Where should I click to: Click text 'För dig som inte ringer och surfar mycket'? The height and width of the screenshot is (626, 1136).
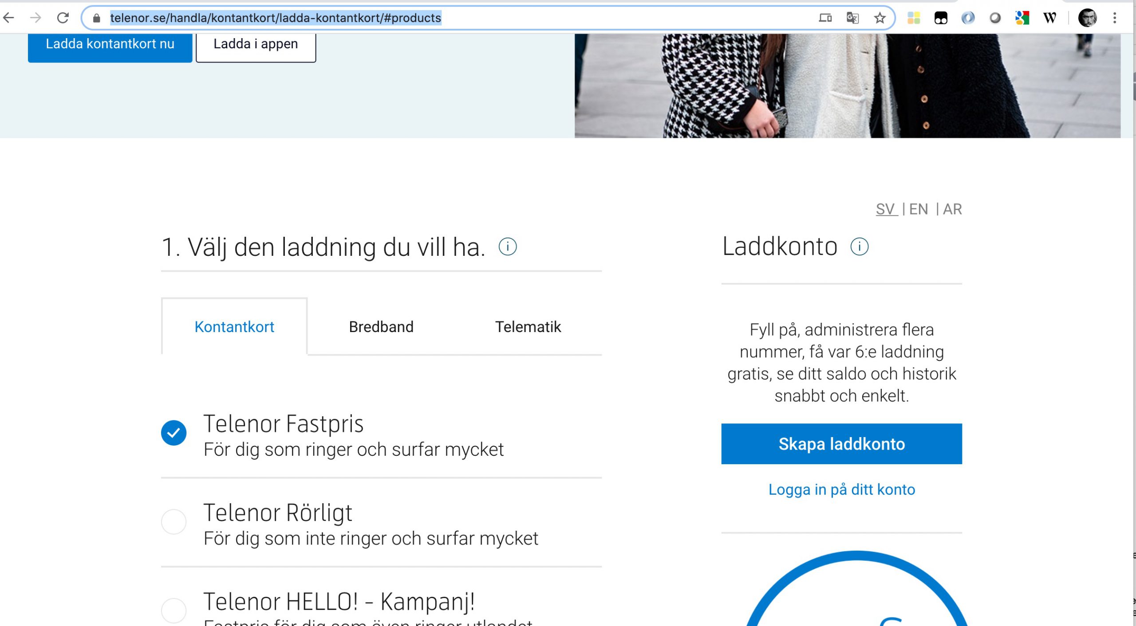click(371, 539)
